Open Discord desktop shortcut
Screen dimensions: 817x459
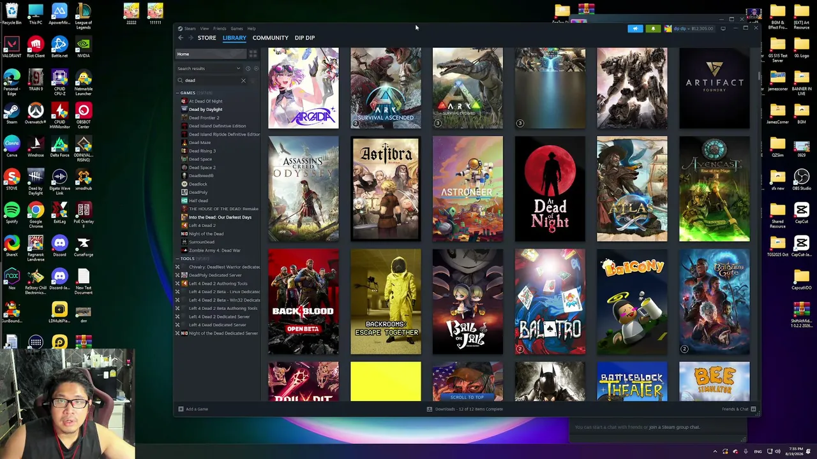pyautogui.click(x=59, y=246)
